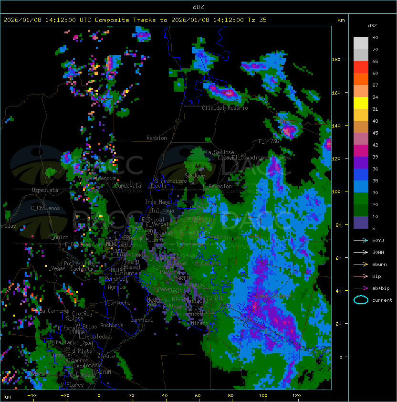Select the magenta 39-42 dBZ color swatch
Viewport: 397px width, 402px height.
coord(361,151)
